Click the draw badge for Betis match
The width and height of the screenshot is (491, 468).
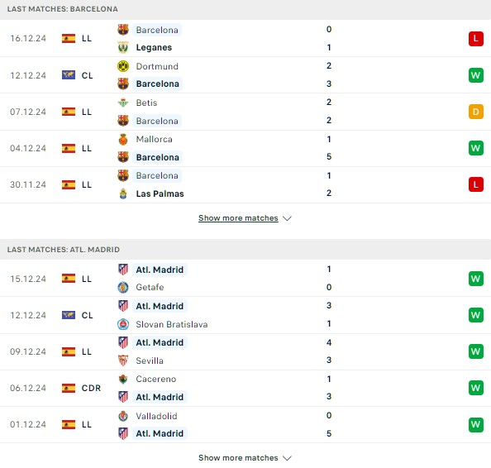(x=476, y=112)
